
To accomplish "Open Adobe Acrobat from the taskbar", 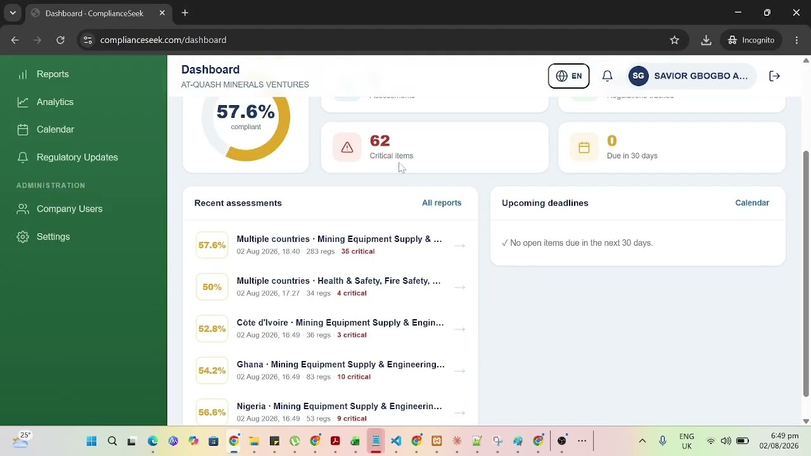I will [x=335, y=441].
